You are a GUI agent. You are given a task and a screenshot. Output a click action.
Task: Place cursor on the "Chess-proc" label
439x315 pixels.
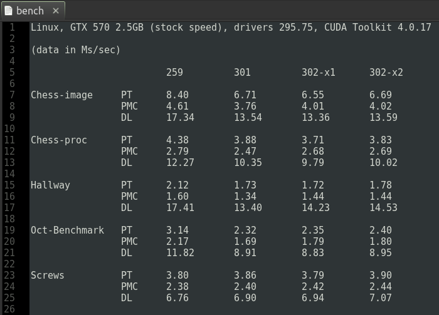(x=59, y=140)
